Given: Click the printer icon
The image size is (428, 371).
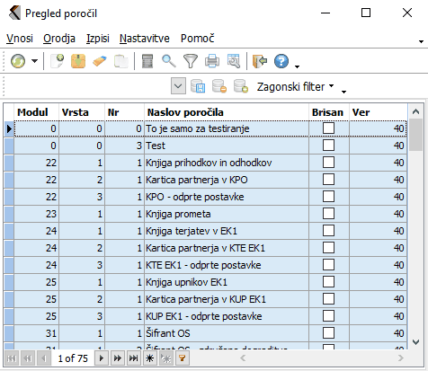Looking at the screenshot, I should (x=212, y=61).
